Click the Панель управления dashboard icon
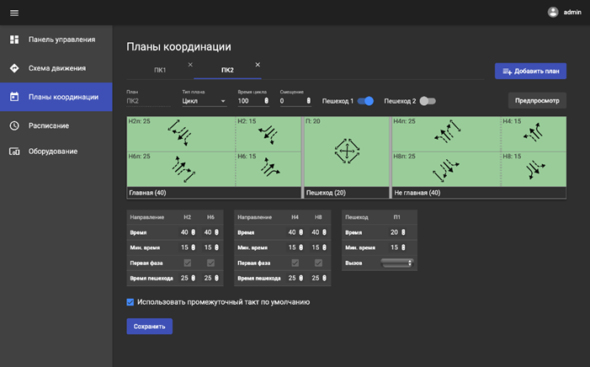This screenshot has width=590, height=367. click(x=14, y=40)
